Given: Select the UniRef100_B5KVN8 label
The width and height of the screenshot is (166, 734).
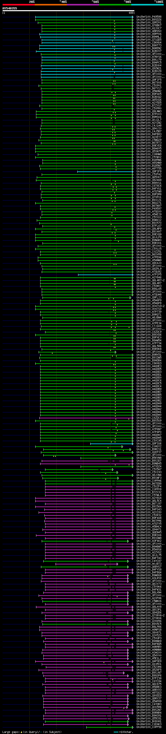Looking at the screenshot, I should pos(149,458).
